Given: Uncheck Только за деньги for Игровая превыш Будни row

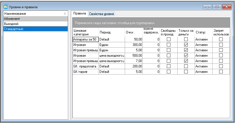Looking at the screenshot, I should [186, 50].
